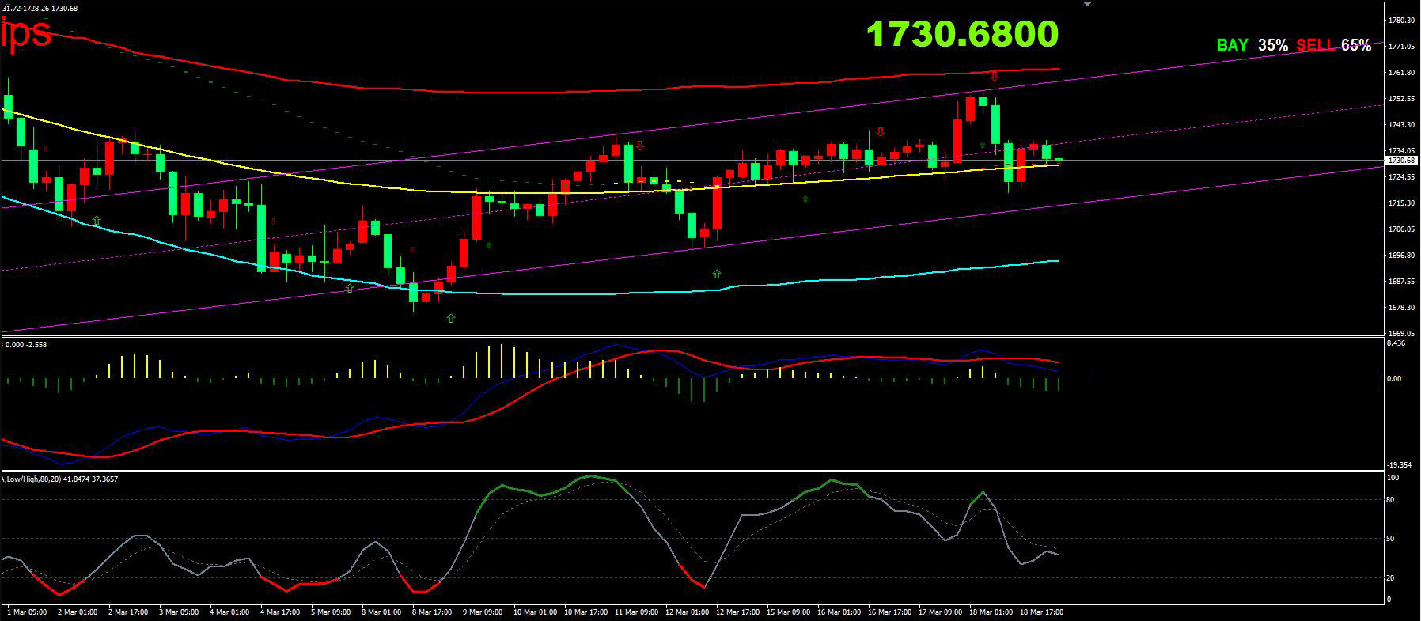Viewport: 1421px width, 621px height.
Task: Click the red down arrow touching the upper red band
Action: click(x=995, y=76)
